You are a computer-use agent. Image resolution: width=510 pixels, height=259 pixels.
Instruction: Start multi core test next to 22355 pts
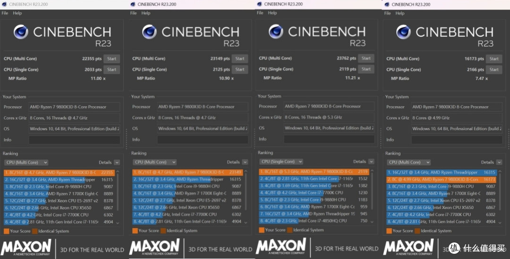click(111, 59)
